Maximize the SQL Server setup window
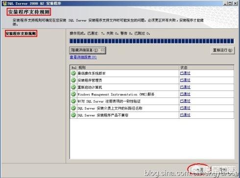240x178 pixels. coord(230,3)
